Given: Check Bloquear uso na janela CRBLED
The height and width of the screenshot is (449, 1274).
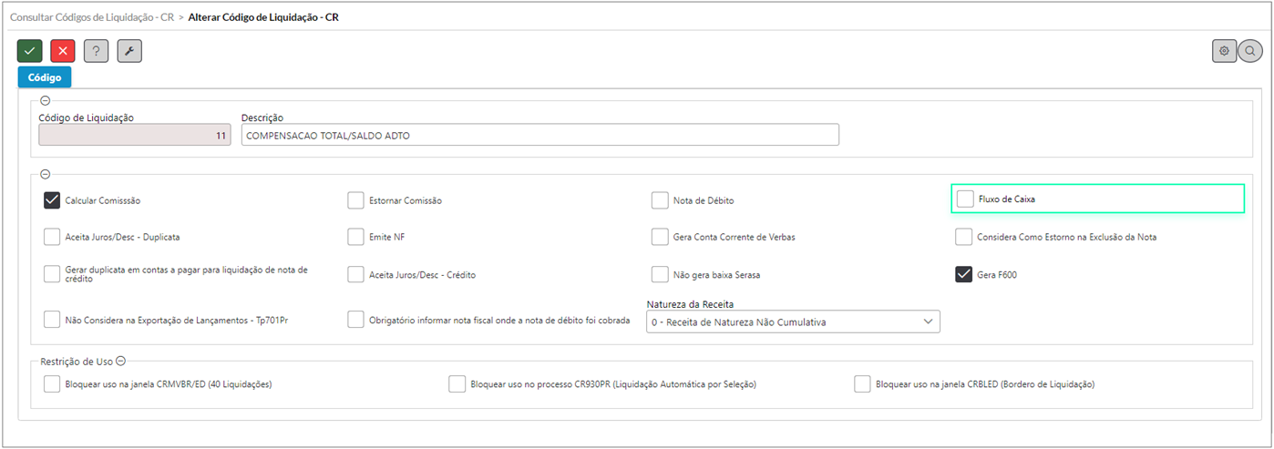Looking at the screenshot, I should click(863, 384).
